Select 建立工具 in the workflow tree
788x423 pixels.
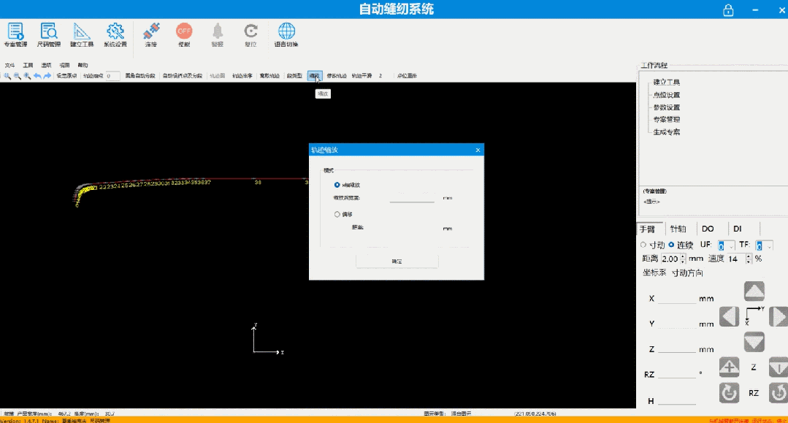pos(666,82)
